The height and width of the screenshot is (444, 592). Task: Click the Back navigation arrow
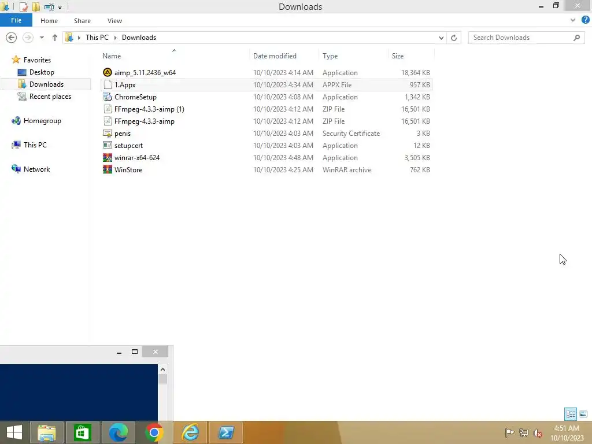(12, 38)
